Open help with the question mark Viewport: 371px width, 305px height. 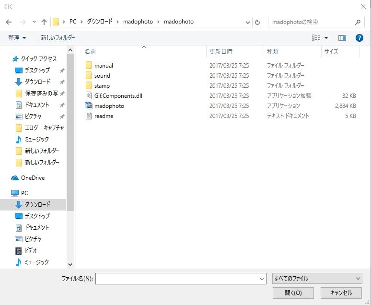pos(359,38)
